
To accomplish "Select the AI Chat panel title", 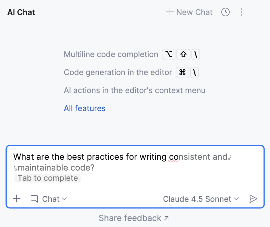I will click(x=21, y=12).
